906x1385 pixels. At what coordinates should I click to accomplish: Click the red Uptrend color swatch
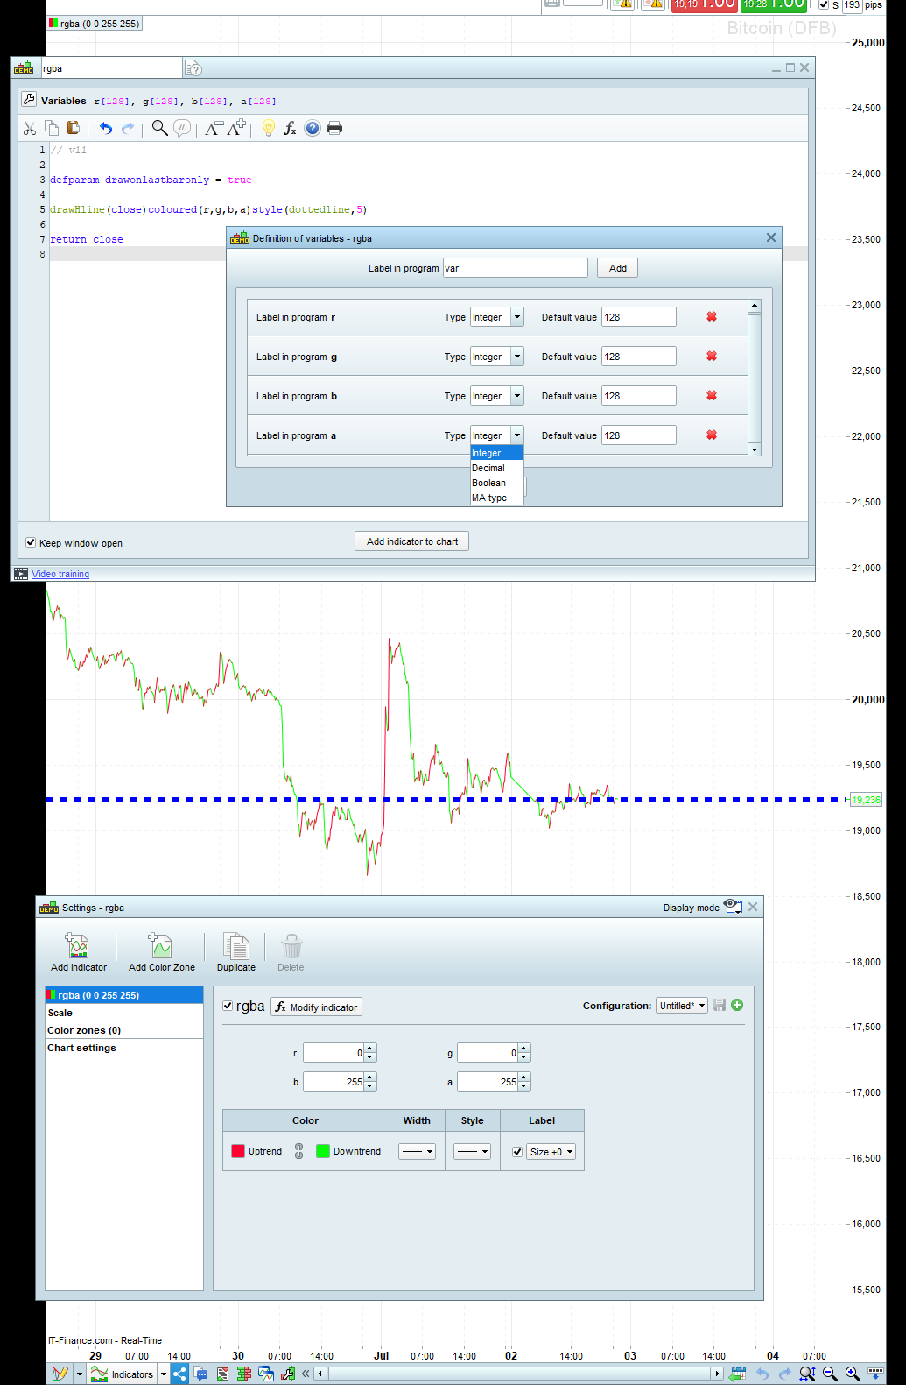[x=238, y=1151]
